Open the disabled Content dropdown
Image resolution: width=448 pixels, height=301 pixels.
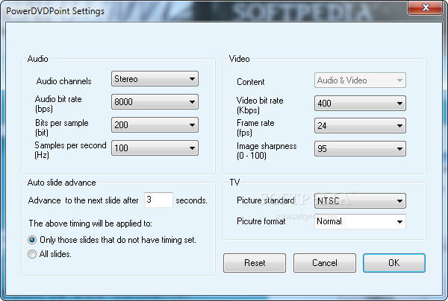(360, 80)
